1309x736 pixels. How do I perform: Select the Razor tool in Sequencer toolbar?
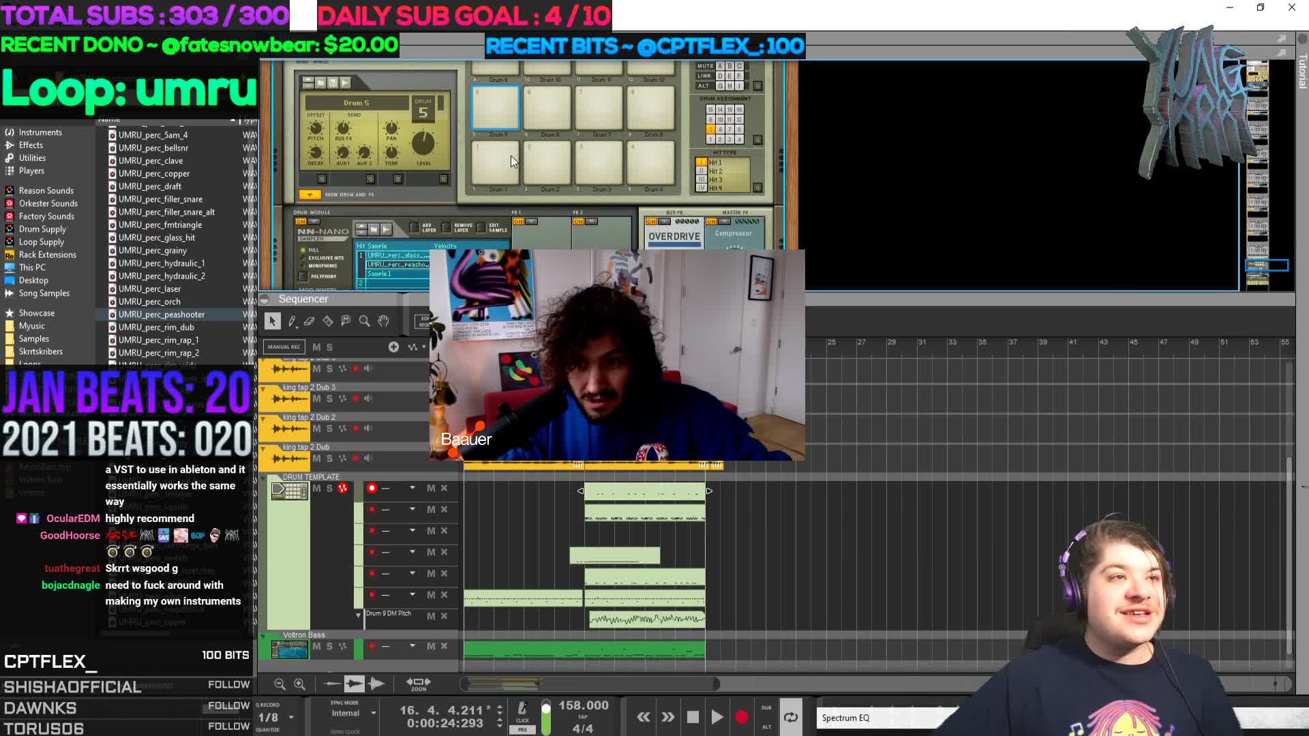(328, 321)
